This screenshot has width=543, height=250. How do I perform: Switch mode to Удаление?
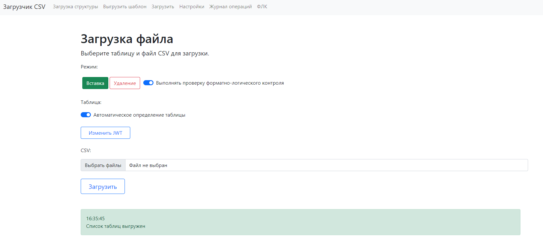(x=125, y=83)
